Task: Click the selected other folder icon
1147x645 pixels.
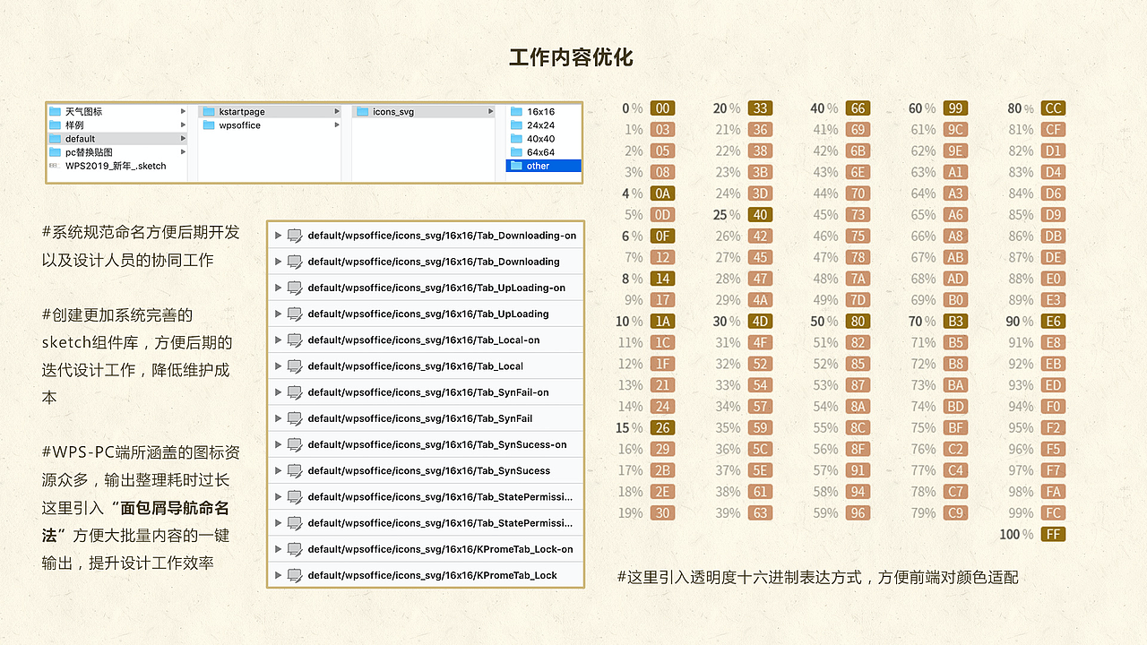Action: pos(516,166)
